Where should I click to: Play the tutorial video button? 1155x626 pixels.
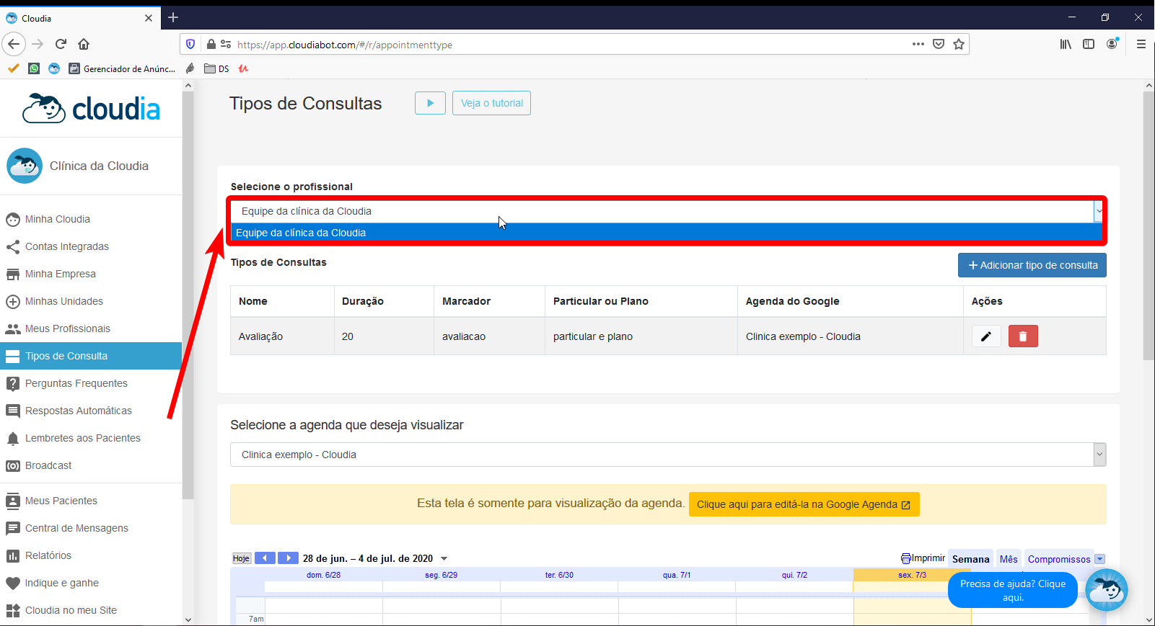(x=430, y=103)
